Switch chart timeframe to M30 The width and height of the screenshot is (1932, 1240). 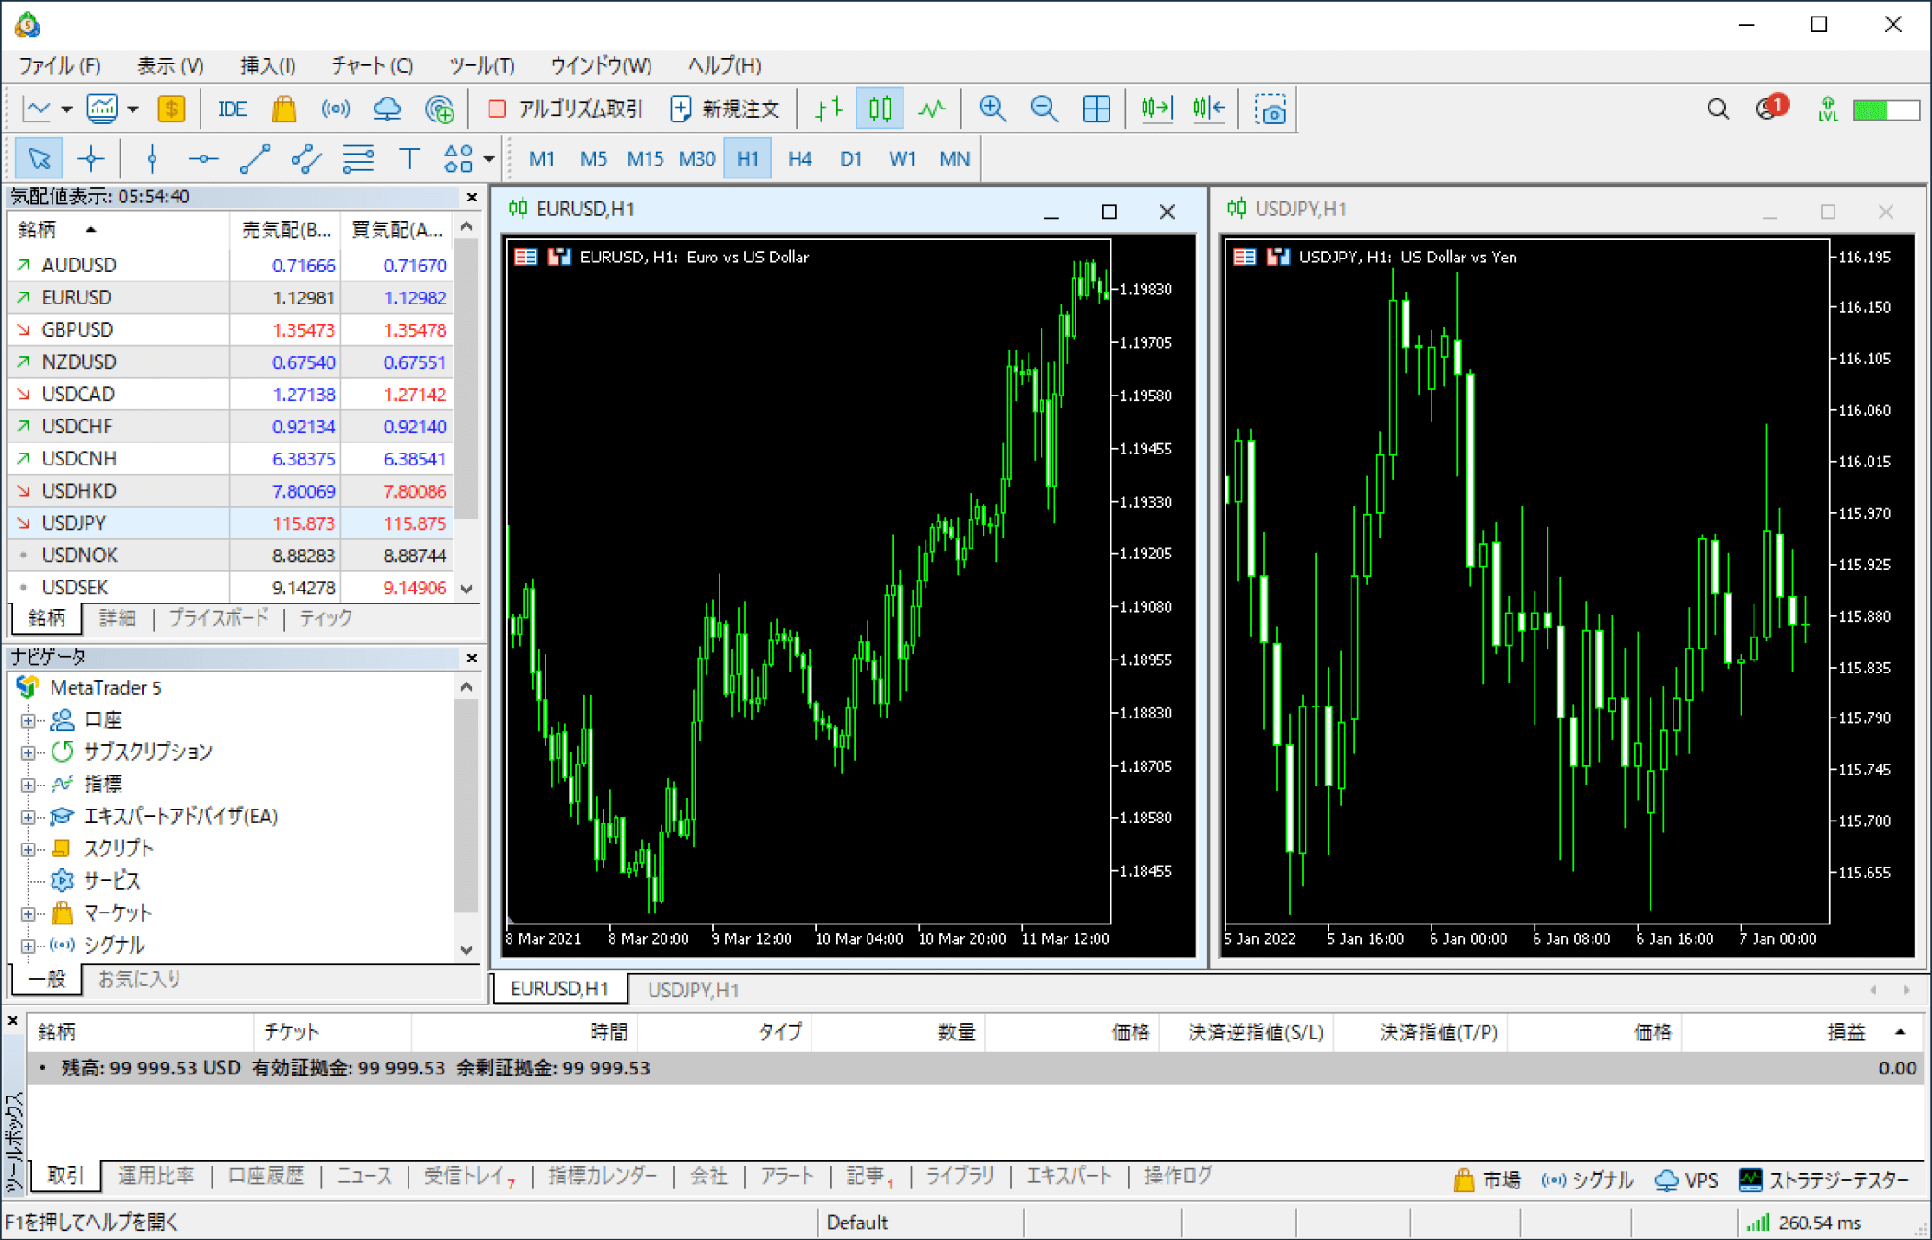pos(696,159)
